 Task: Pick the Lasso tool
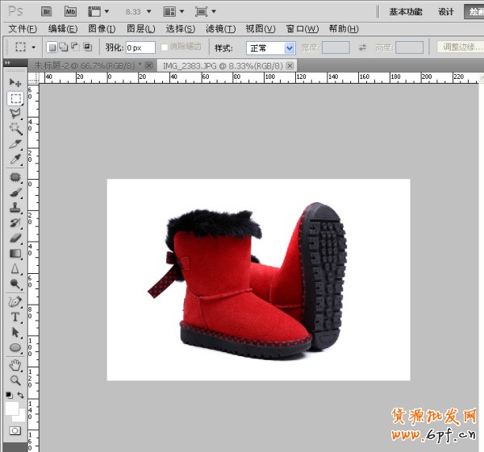(x=15, y=114)
